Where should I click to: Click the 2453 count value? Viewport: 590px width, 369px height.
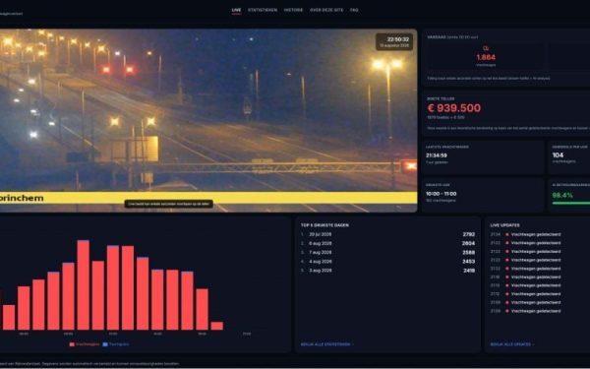(x=469, y=262)
